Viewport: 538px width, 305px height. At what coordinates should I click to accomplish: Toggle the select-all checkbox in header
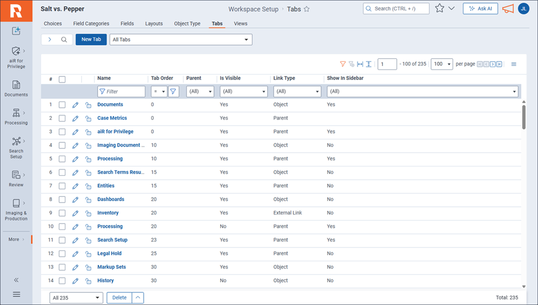(62, 79)
